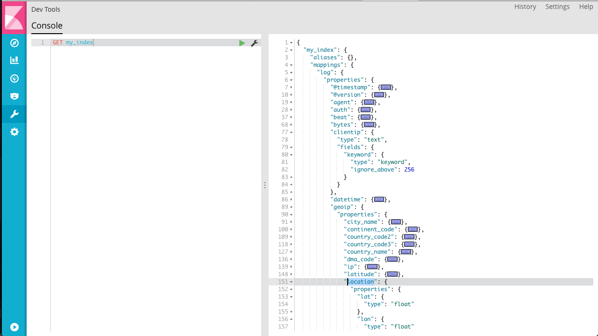Click the "ignore_above" value 256
Viewport: 598px width, 336px height.
pos(409,170)
